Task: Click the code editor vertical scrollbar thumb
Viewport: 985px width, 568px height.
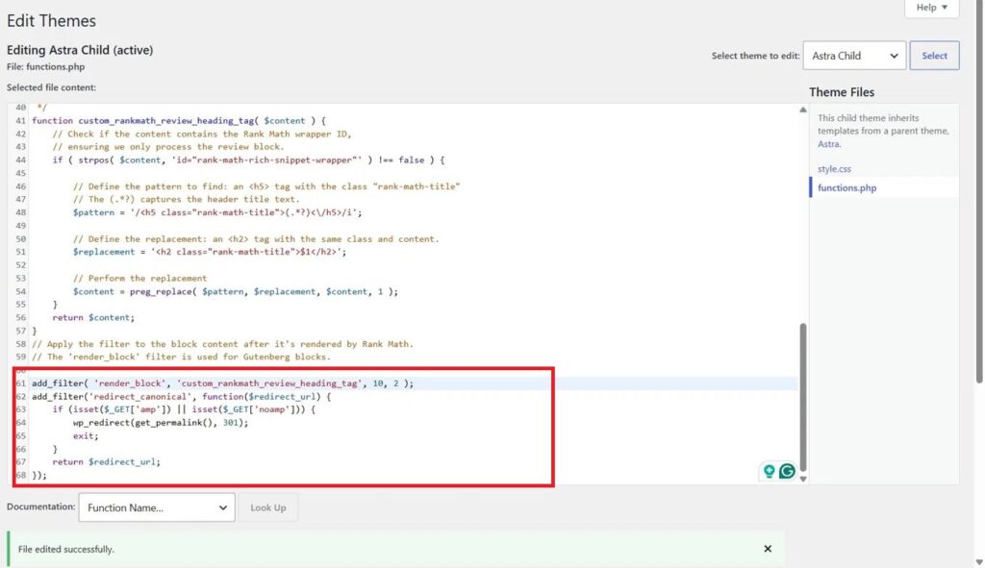Action: pyautogui.click(x=803, y=397)
